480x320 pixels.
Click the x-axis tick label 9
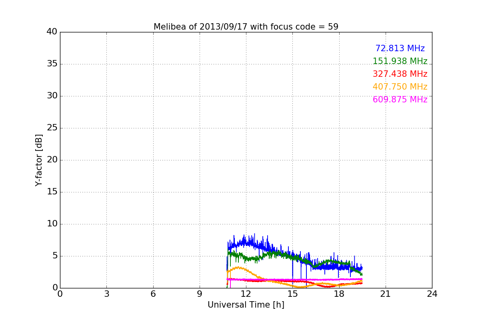tap(200, 294)
